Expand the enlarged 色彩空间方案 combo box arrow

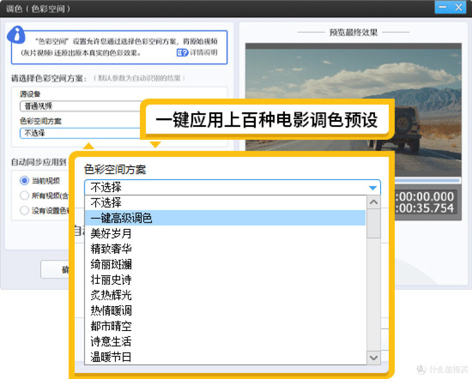(x=373, y=188)
